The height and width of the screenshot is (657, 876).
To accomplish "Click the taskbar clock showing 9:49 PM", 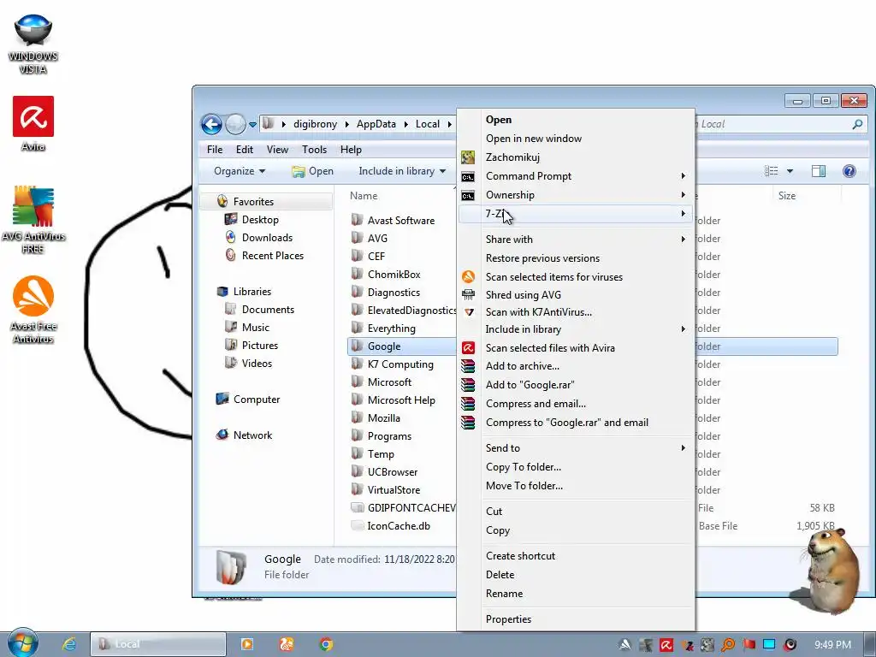I will [x=832, y=645].
